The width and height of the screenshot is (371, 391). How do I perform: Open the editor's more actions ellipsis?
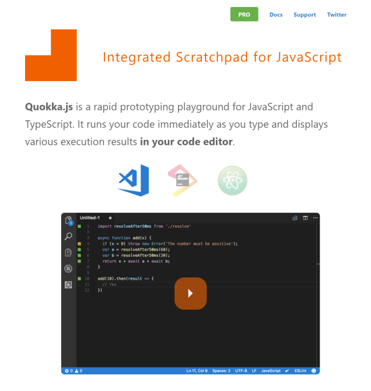point(315,217)
